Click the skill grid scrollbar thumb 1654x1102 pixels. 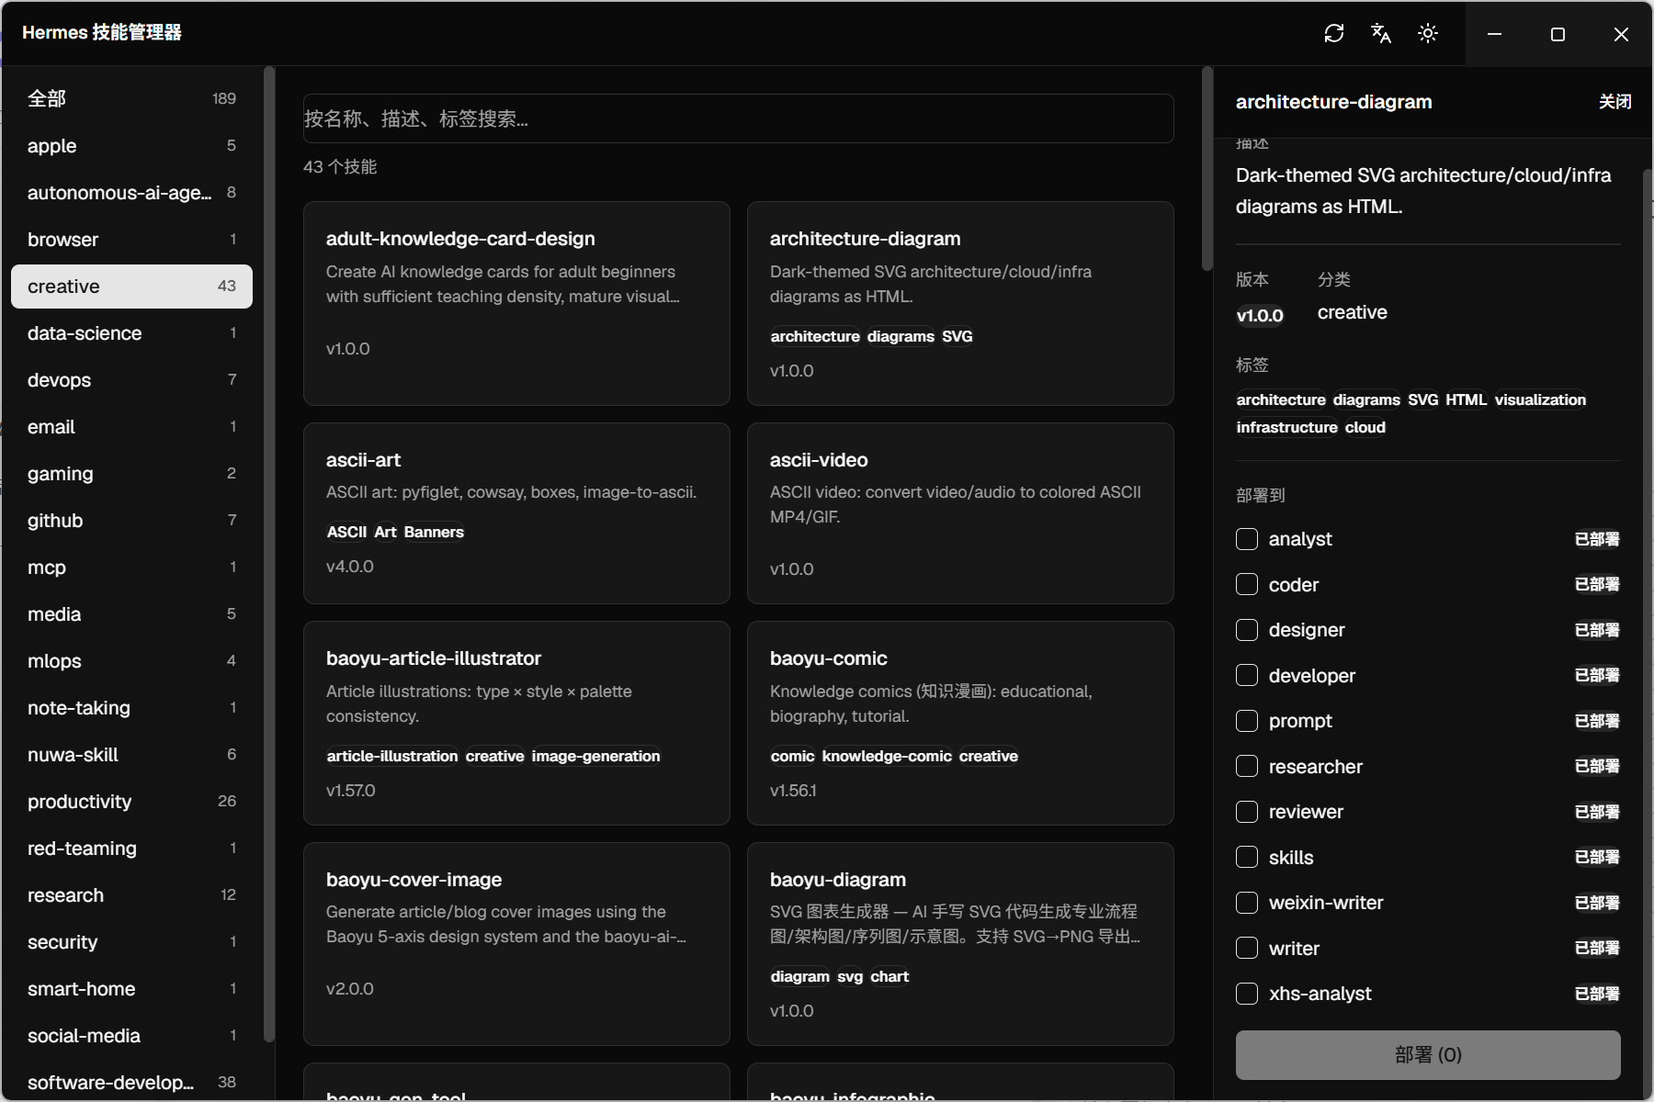1207,168
